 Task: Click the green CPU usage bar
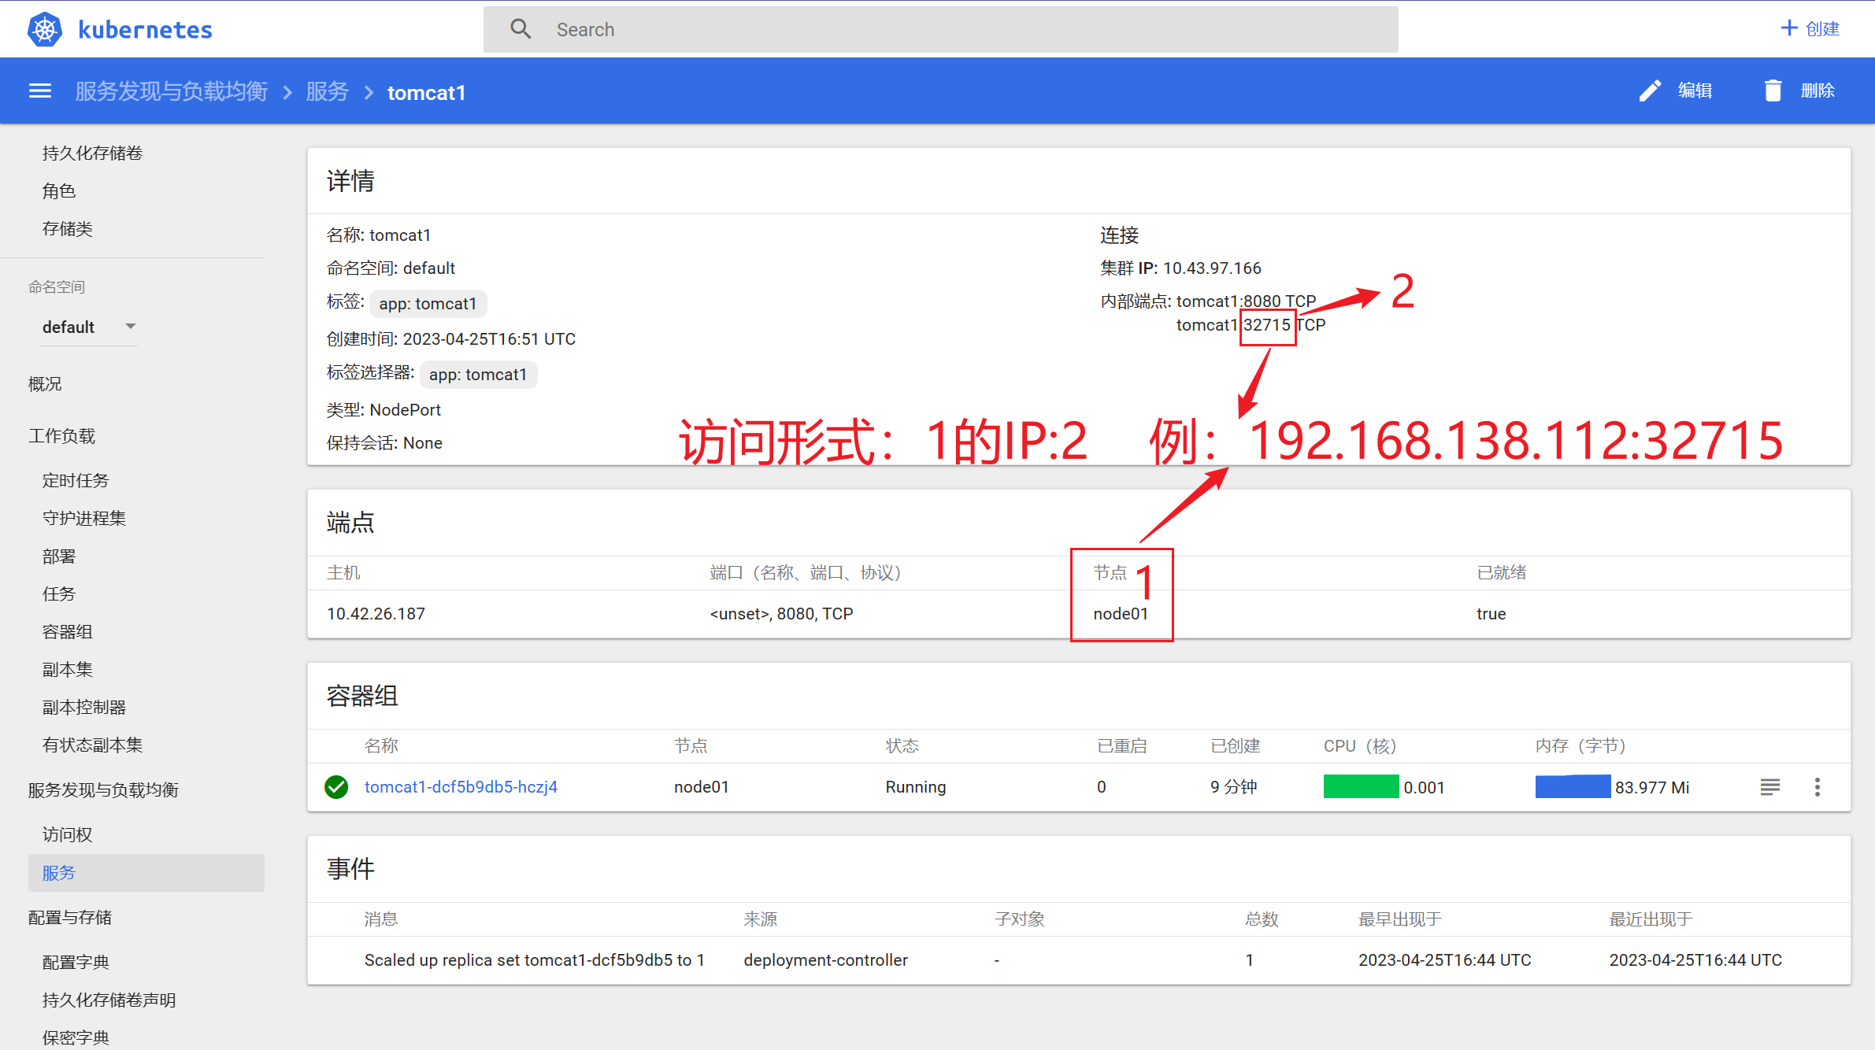(x=1360, y=786)
